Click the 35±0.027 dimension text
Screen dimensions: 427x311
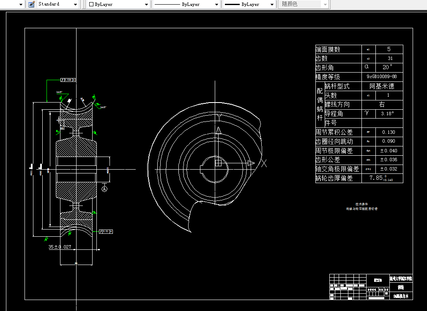point(60,247)
